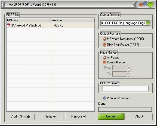Viewport: 157px width, 126px height.
Task: Click the blue circle button in title bar
Action: coord(145,4)
